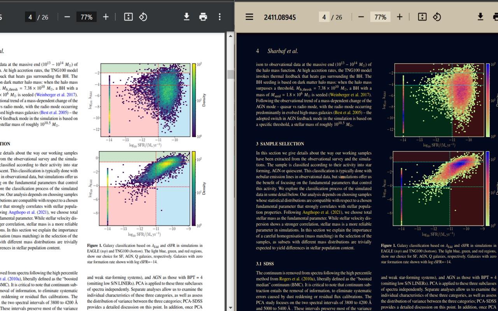Open the thumbnail sidebar in the dark viewer
This screenshot has width=498, height=311.
coord(249,17)
